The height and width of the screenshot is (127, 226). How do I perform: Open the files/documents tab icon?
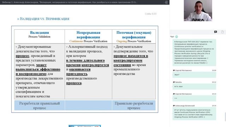[x=222, y=32]
